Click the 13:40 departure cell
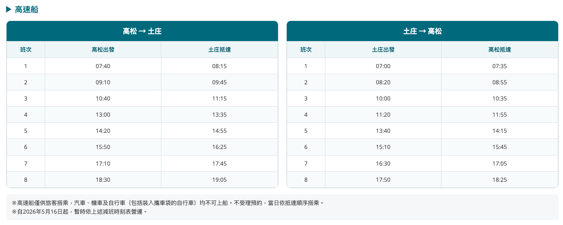Image resolution: width=563 pixels, height=225 pixels. tap(383, 131)
